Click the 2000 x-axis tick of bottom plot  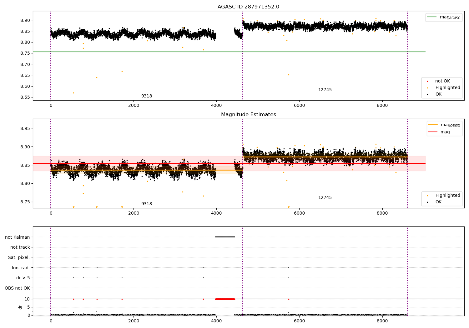tap(134, 321)
